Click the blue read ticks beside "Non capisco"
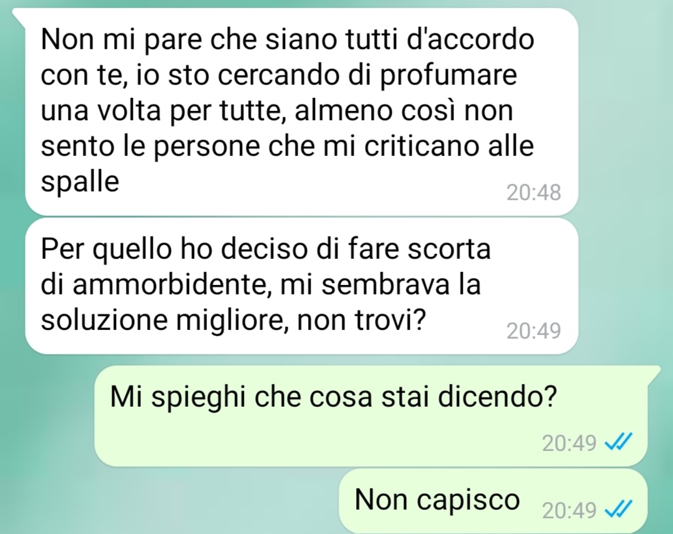The height and width of the screenshot is (534, 673). click(619, 510)
